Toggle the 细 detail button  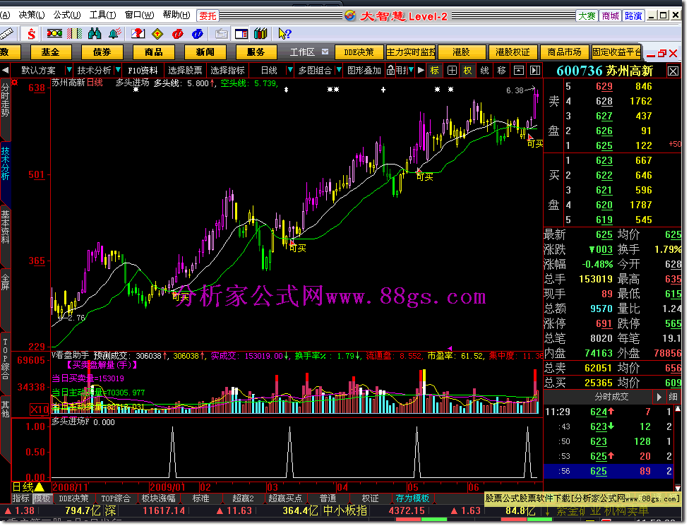coord(673,397)
